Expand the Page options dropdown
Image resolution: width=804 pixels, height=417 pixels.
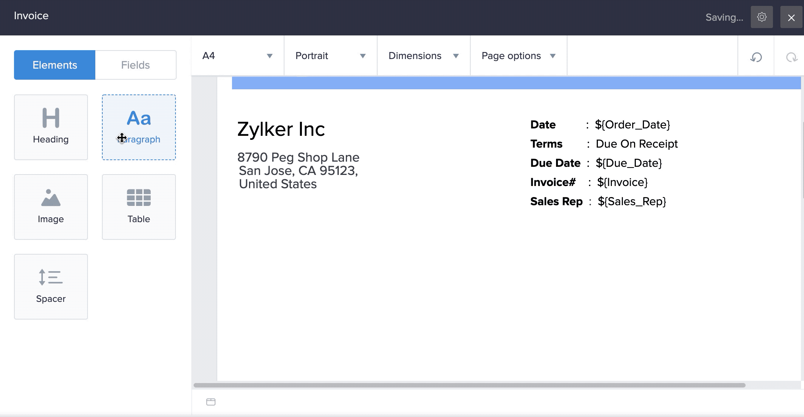518,56
